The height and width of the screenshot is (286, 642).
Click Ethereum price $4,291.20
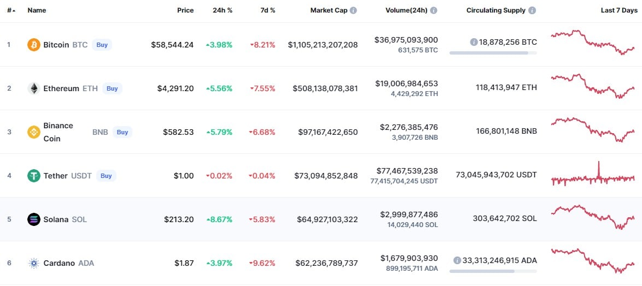176,88
